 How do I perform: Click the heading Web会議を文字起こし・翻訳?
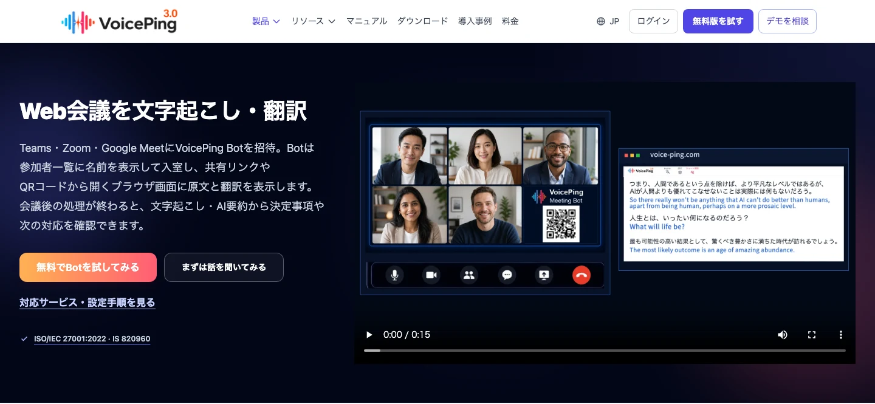[x=163, y=112]
